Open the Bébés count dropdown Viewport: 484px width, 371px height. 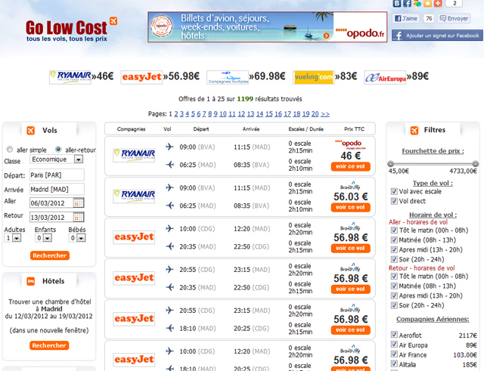click(77, 238)
